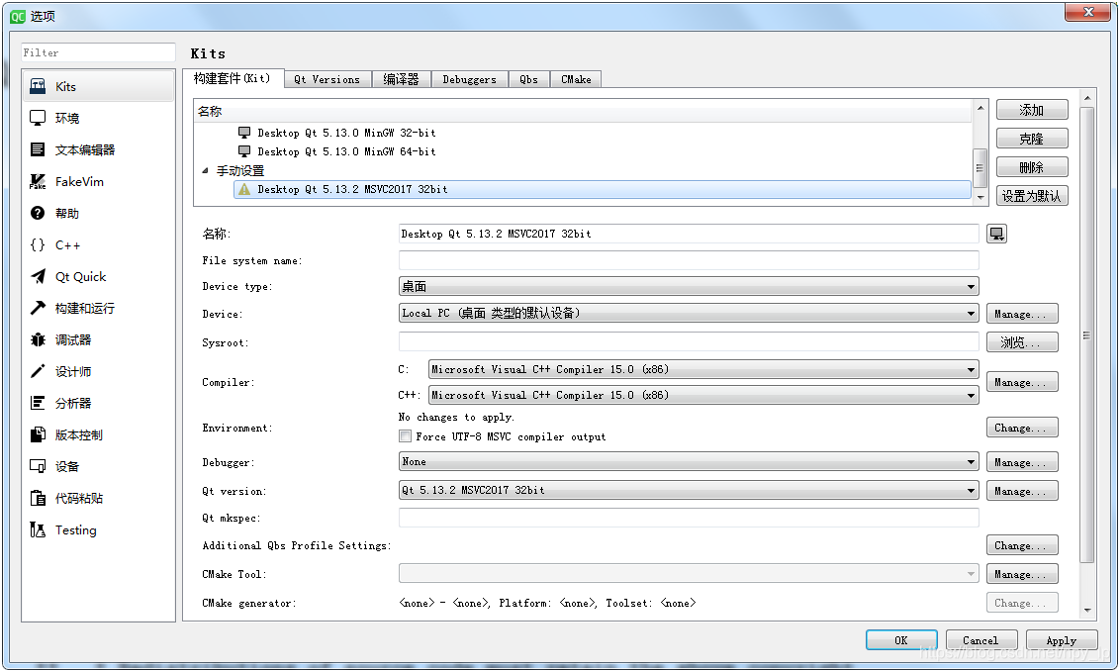Open the Debugger dropdown showing None
Image resolution: width=1120 pixels, height=671 pixels.
tap(689, 461)
